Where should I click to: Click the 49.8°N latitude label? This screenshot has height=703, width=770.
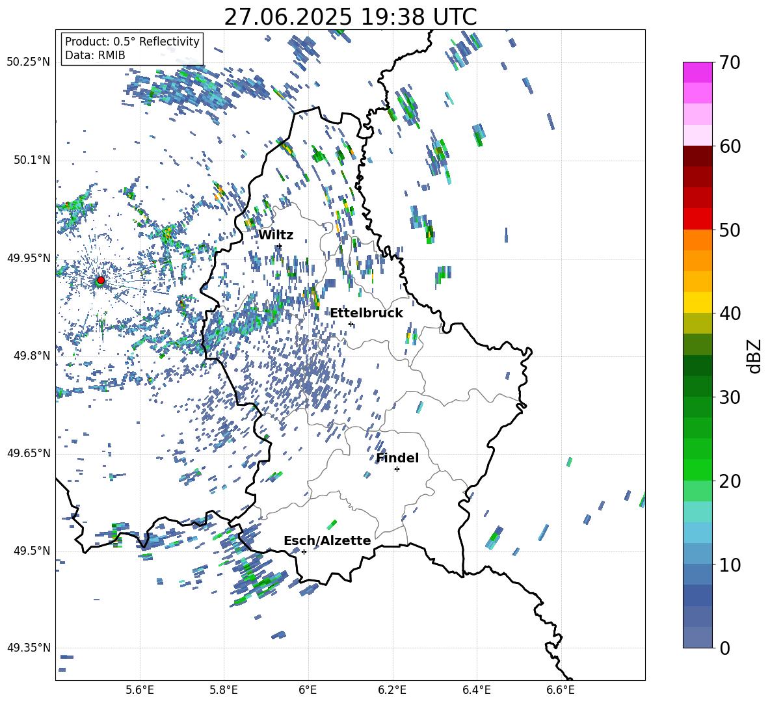32,356
